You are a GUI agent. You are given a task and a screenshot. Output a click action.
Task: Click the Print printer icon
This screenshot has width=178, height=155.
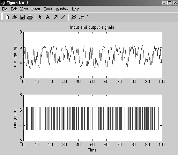pyautogui.click(x=30, y=17)
